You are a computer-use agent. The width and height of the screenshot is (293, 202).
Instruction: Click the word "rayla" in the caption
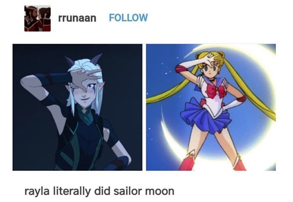tap(37, 191)
